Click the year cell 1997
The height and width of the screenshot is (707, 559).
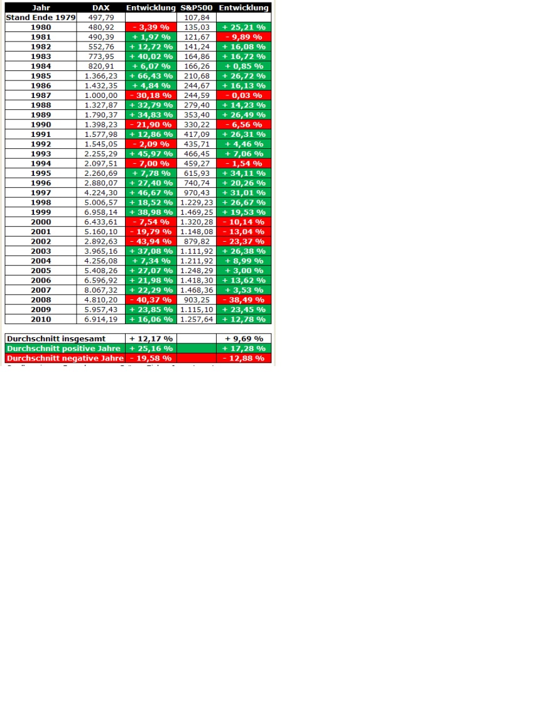[41, 193]
